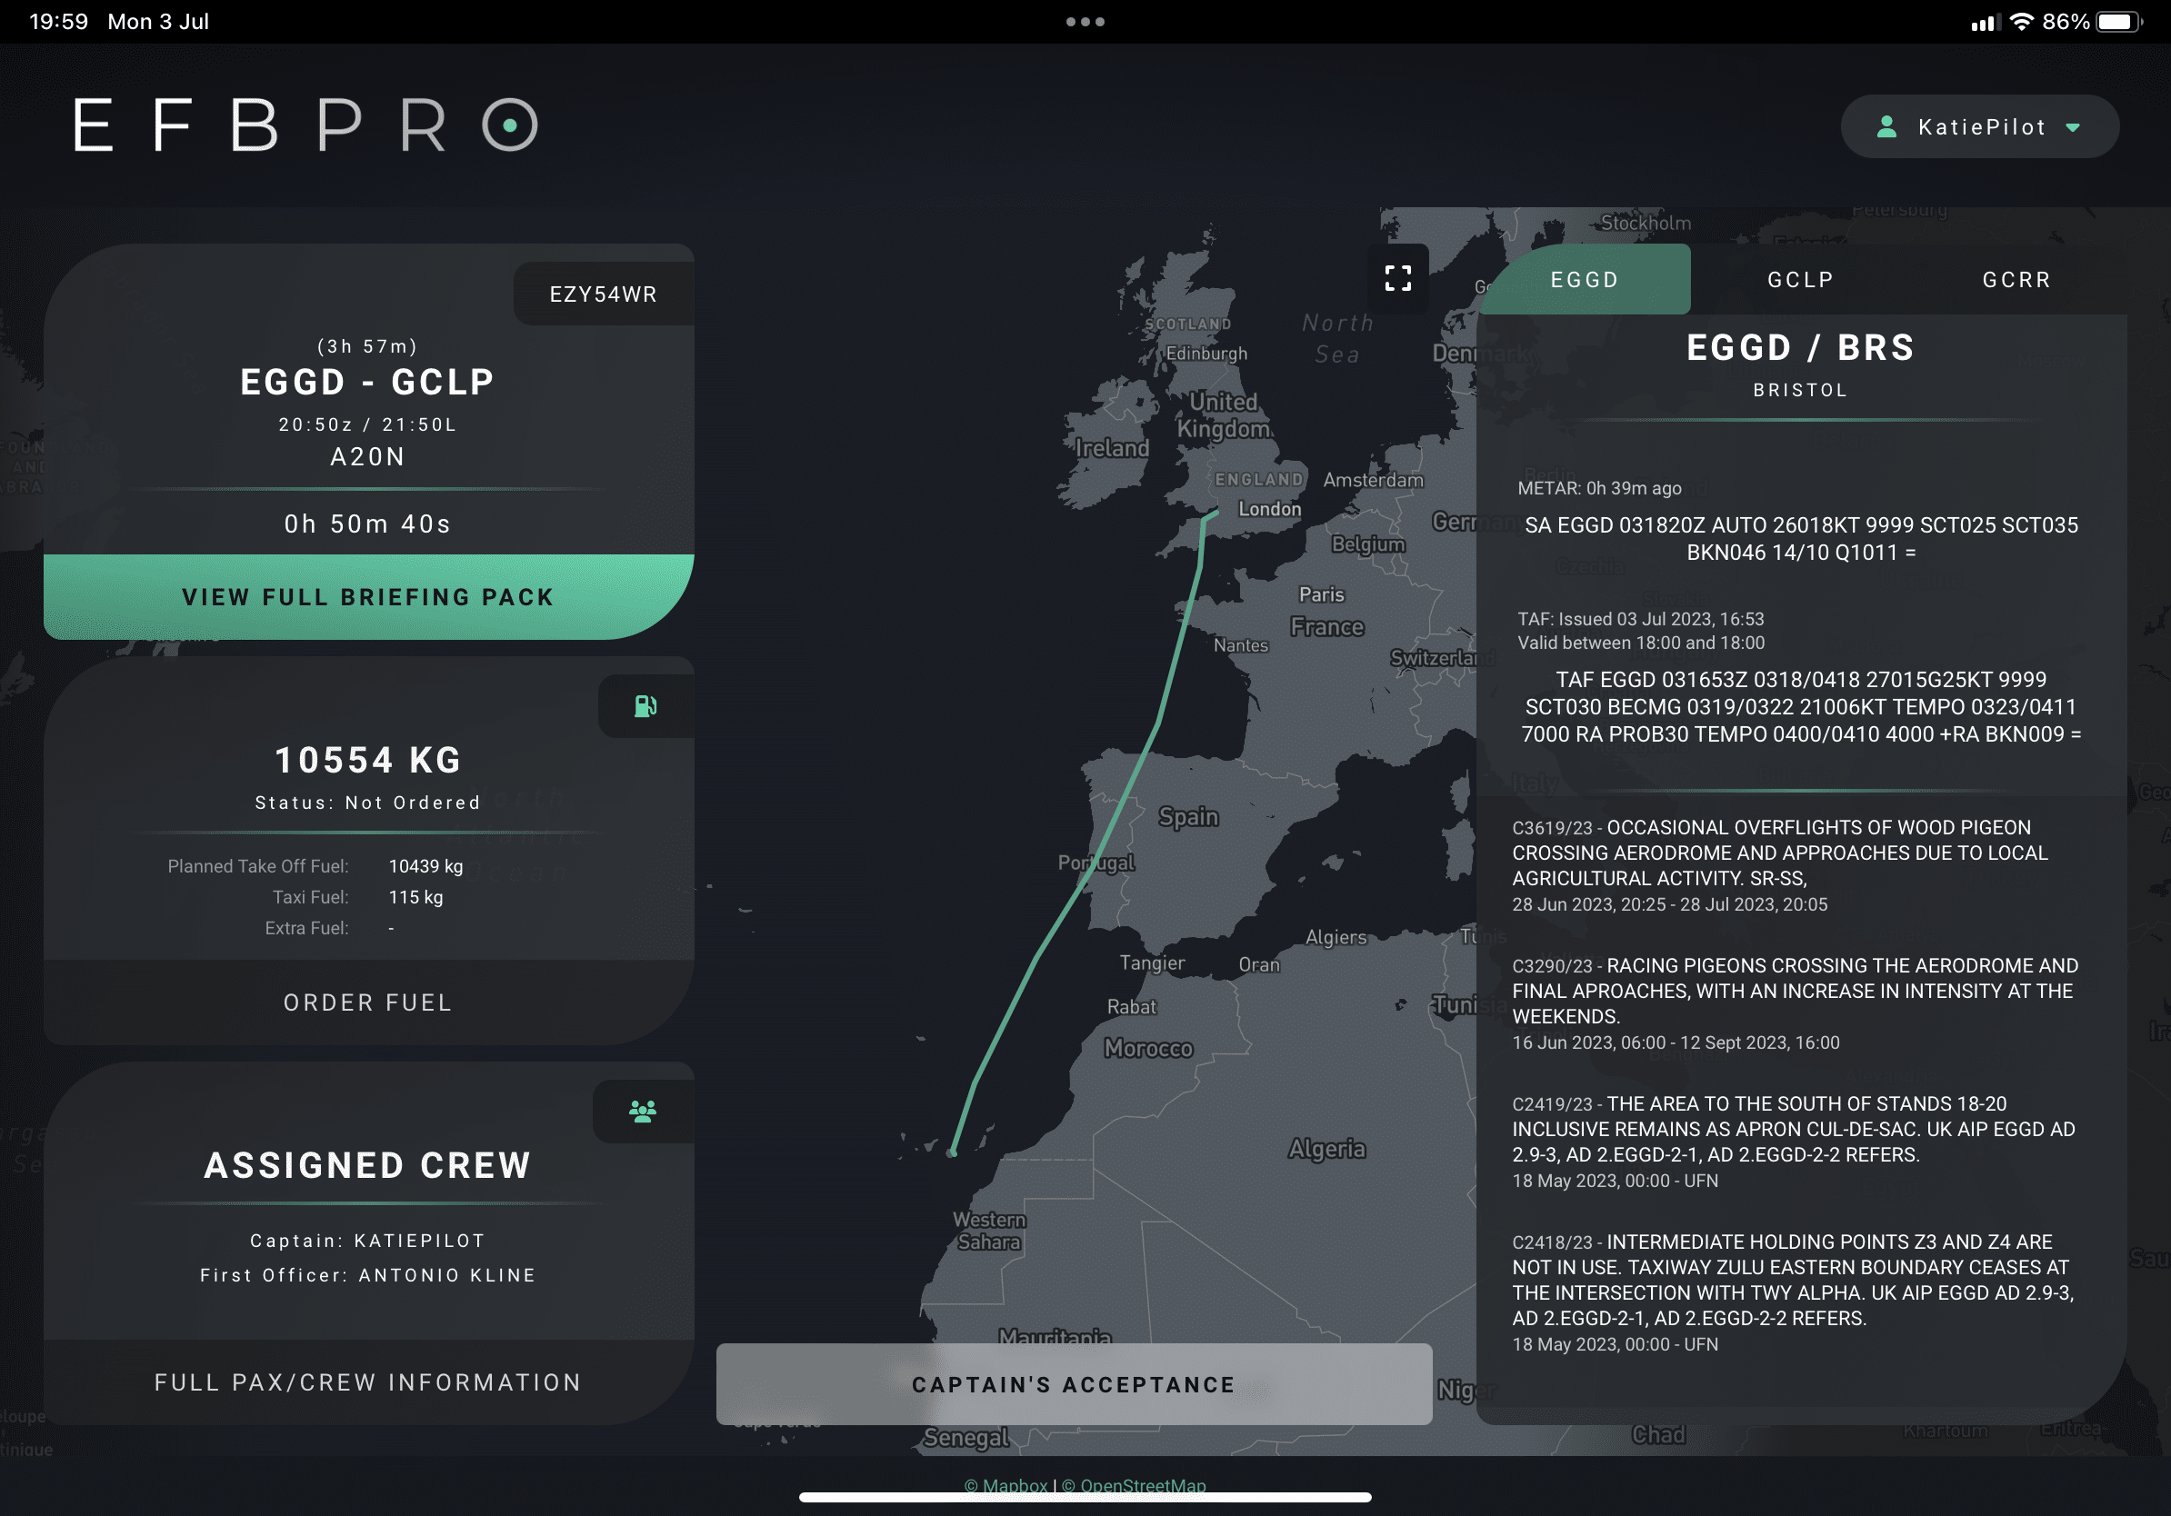Click the fullscreen map expand icon
The width and height of the screenshot is (2171, 1516).
(1397, 278)
